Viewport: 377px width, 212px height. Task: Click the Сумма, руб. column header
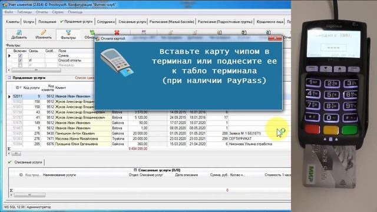(219, 175)
